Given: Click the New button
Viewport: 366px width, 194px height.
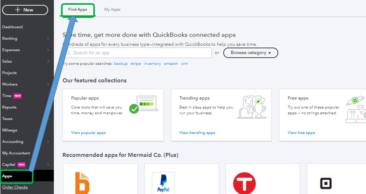Looking at the screenshot, I should 25,10.
